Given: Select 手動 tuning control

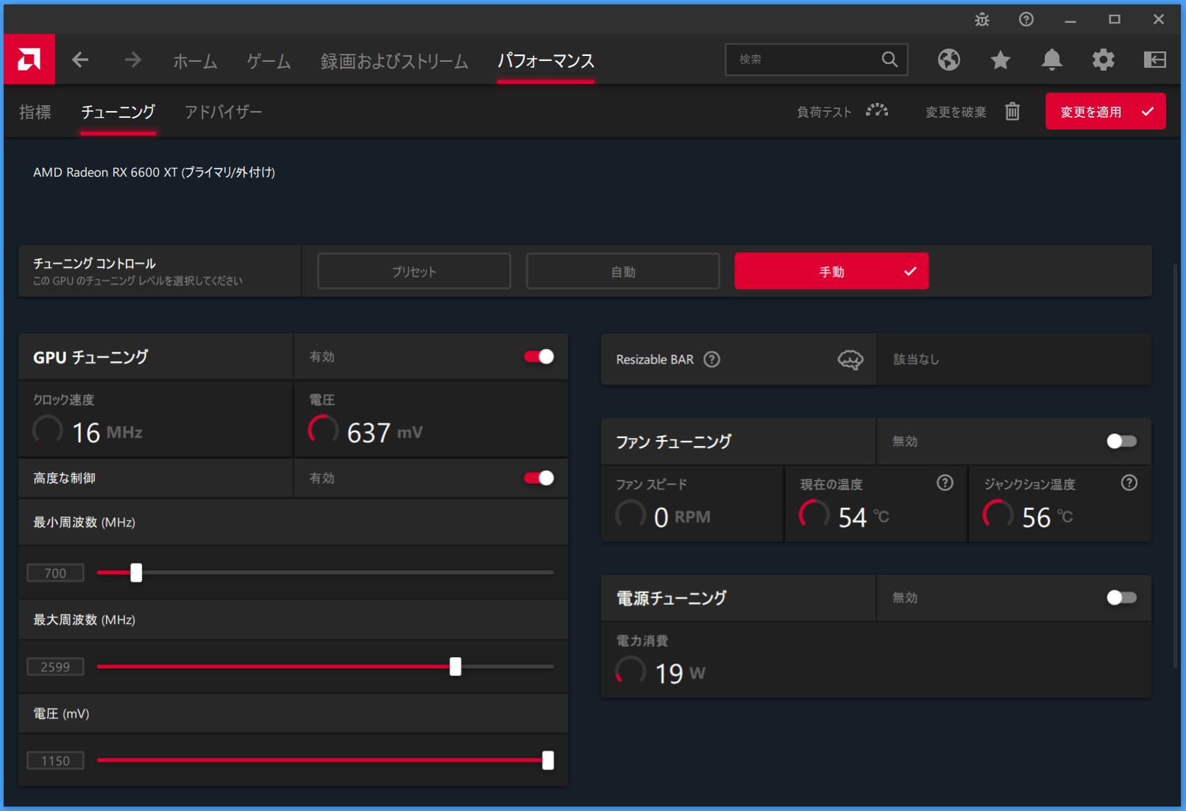Looking at the screenshot, I should click(831, 272).
